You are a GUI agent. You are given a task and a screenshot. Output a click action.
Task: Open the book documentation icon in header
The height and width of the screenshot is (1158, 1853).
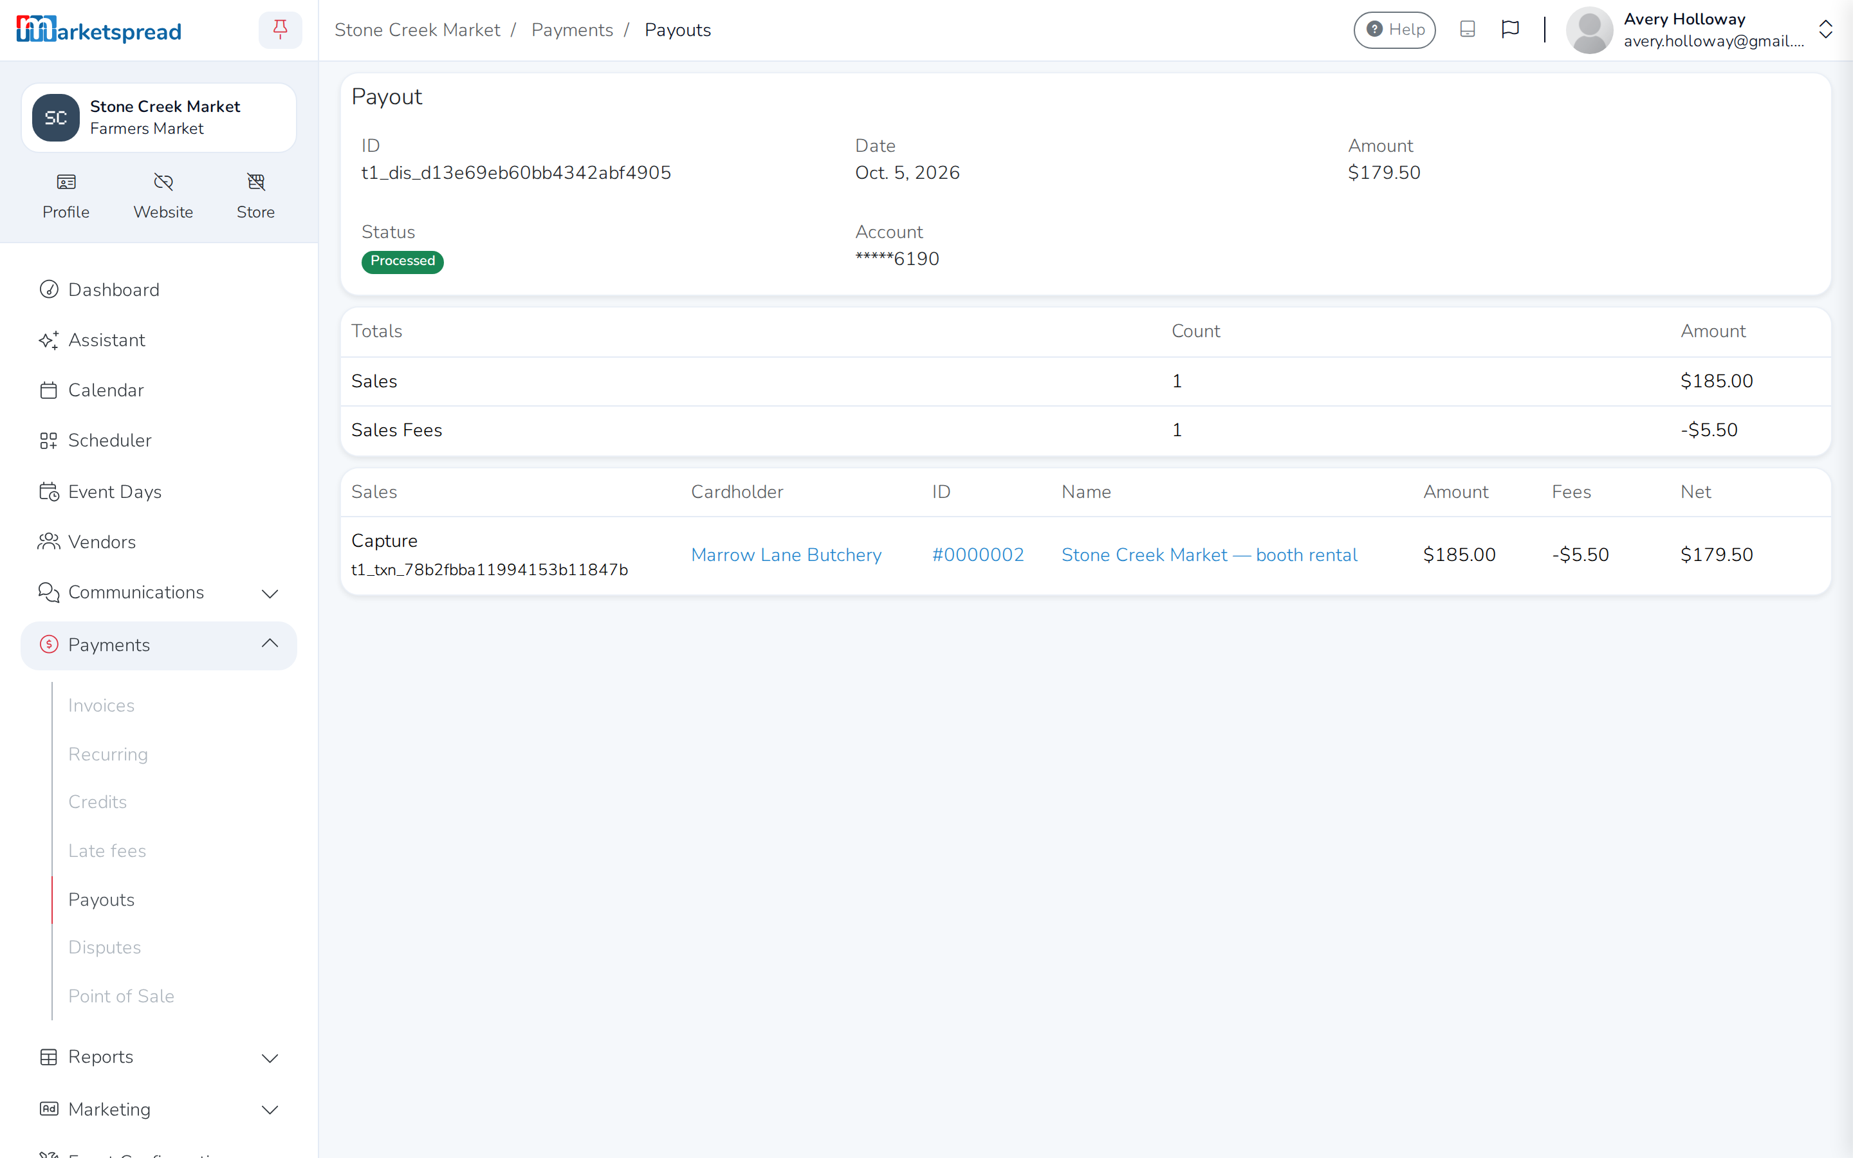pyautogui.click(x=1467, y=30)
